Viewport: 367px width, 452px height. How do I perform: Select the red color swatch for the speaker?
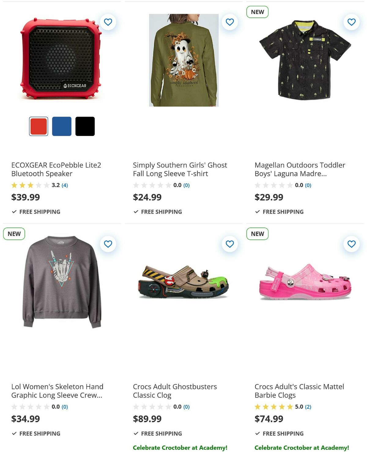coord(38,126)
